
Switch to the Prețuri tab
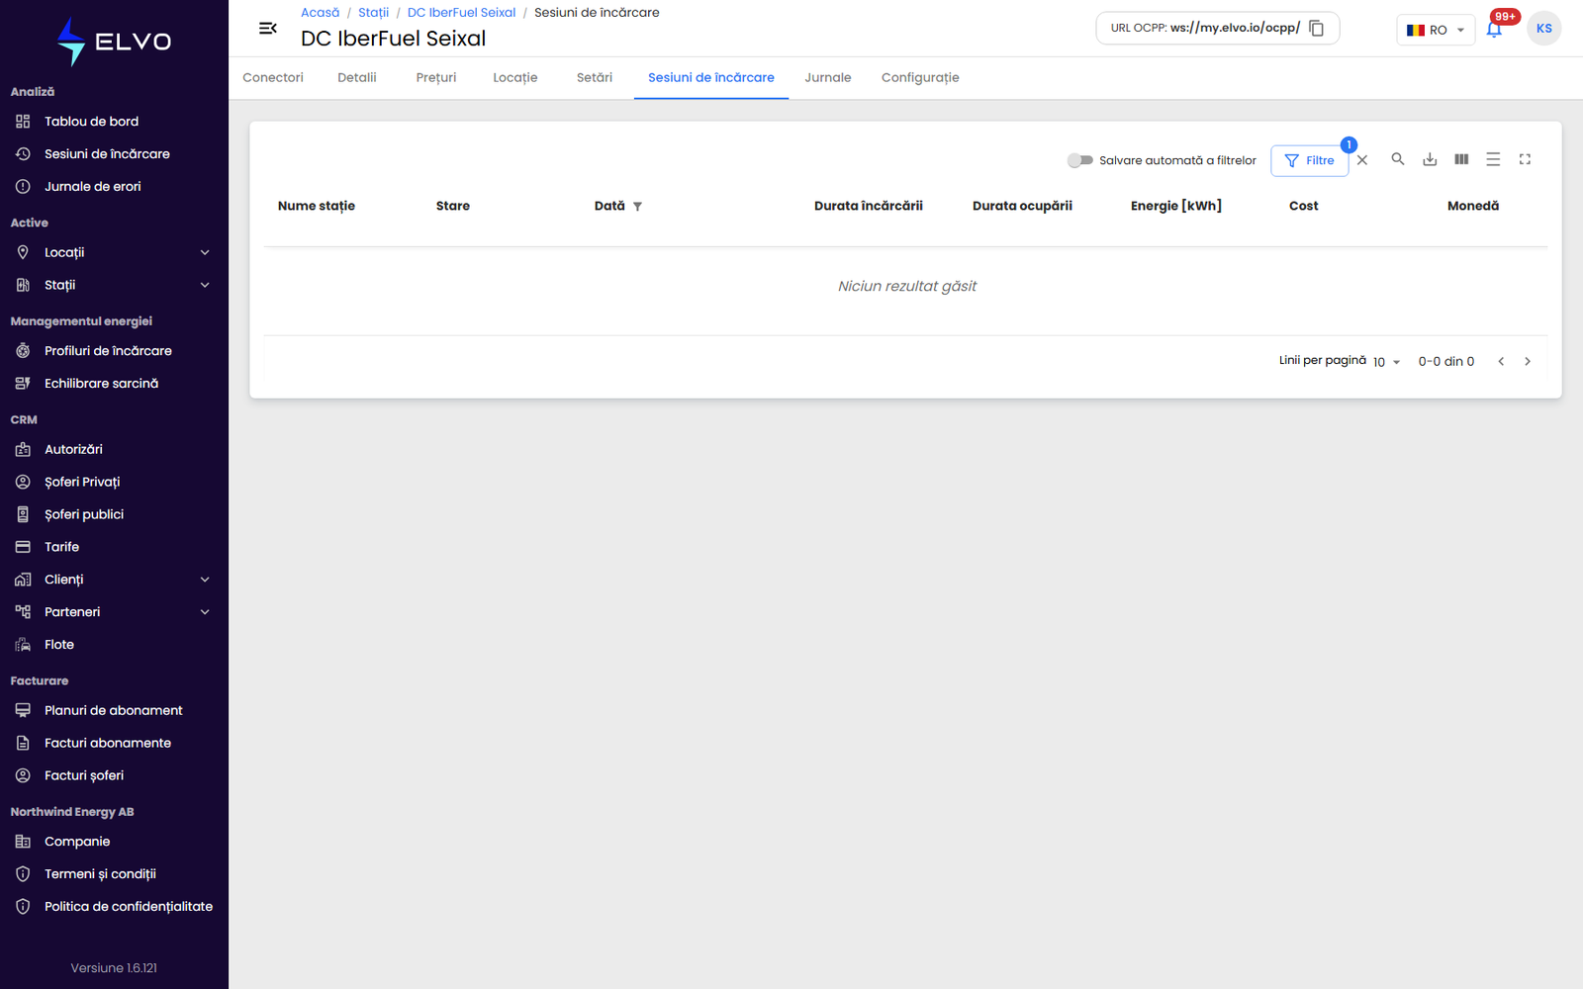436,78
